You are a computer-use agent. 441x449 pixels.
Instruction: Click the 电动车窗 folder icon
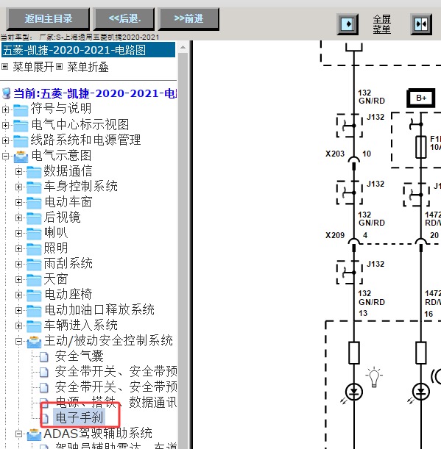pos(34,202)
